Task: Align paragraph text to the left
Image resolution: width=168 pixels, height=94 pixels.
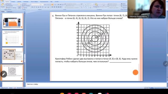Action: (52, 7)
